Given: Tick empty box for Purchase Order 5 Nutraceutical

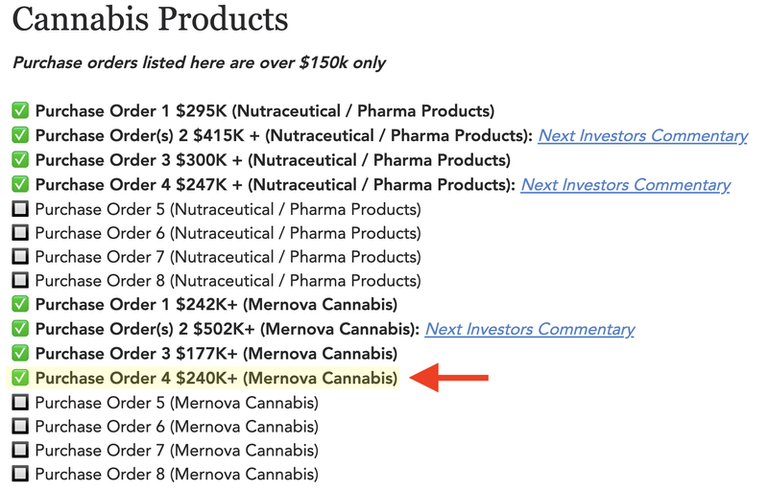Looking at the screenshot, I should [20, 209].
